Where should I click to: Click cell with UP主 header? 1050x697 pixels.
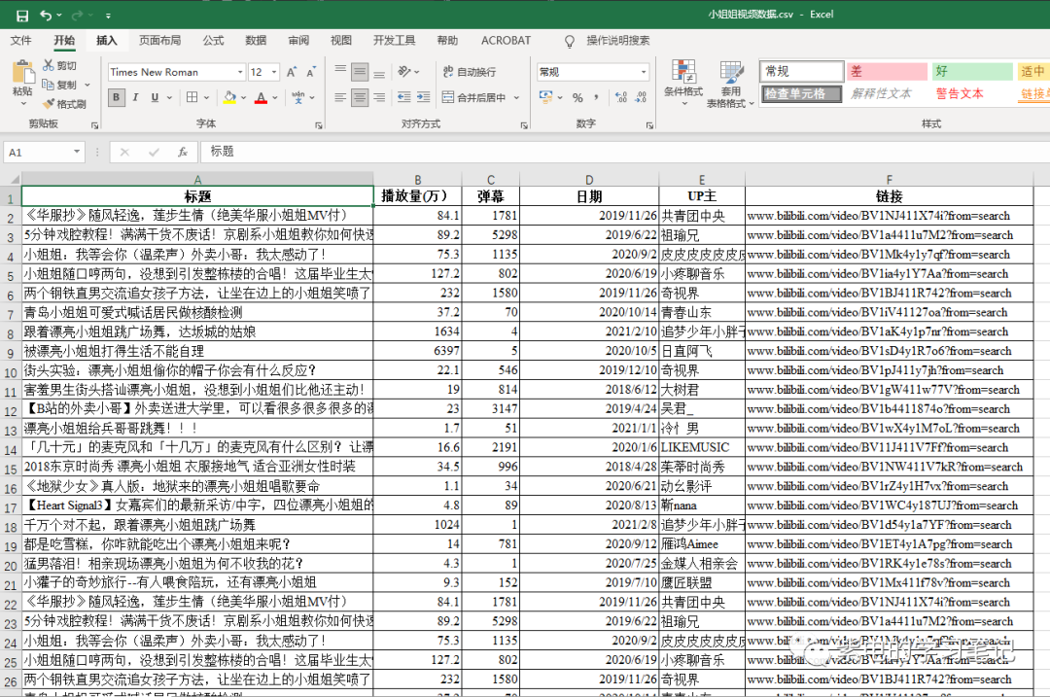(x=702, y=196)
